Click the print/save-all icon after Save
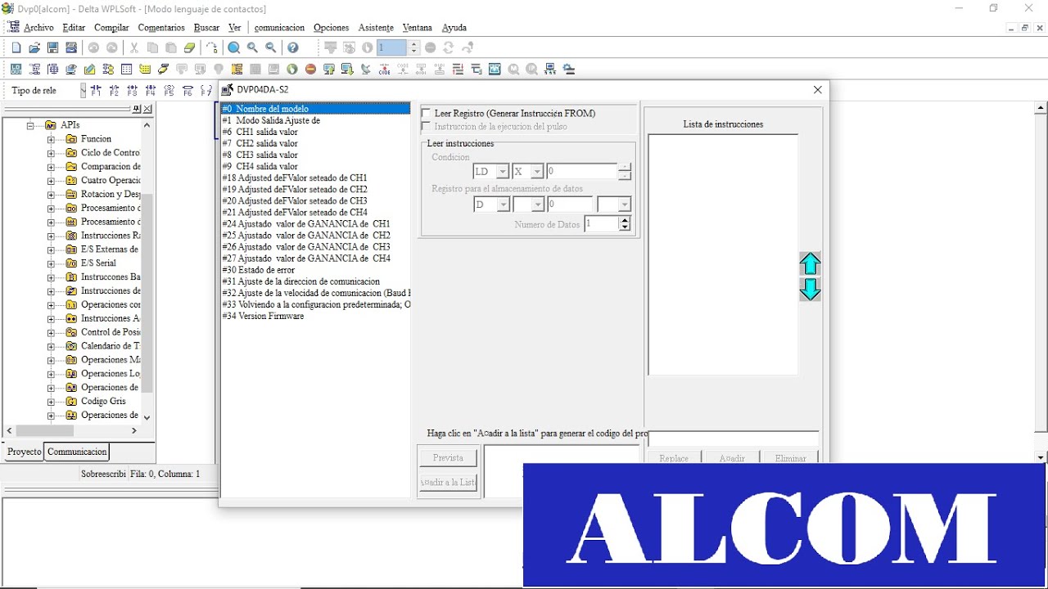The width and height of the screenshot is (1048, 589). [71, 48]
